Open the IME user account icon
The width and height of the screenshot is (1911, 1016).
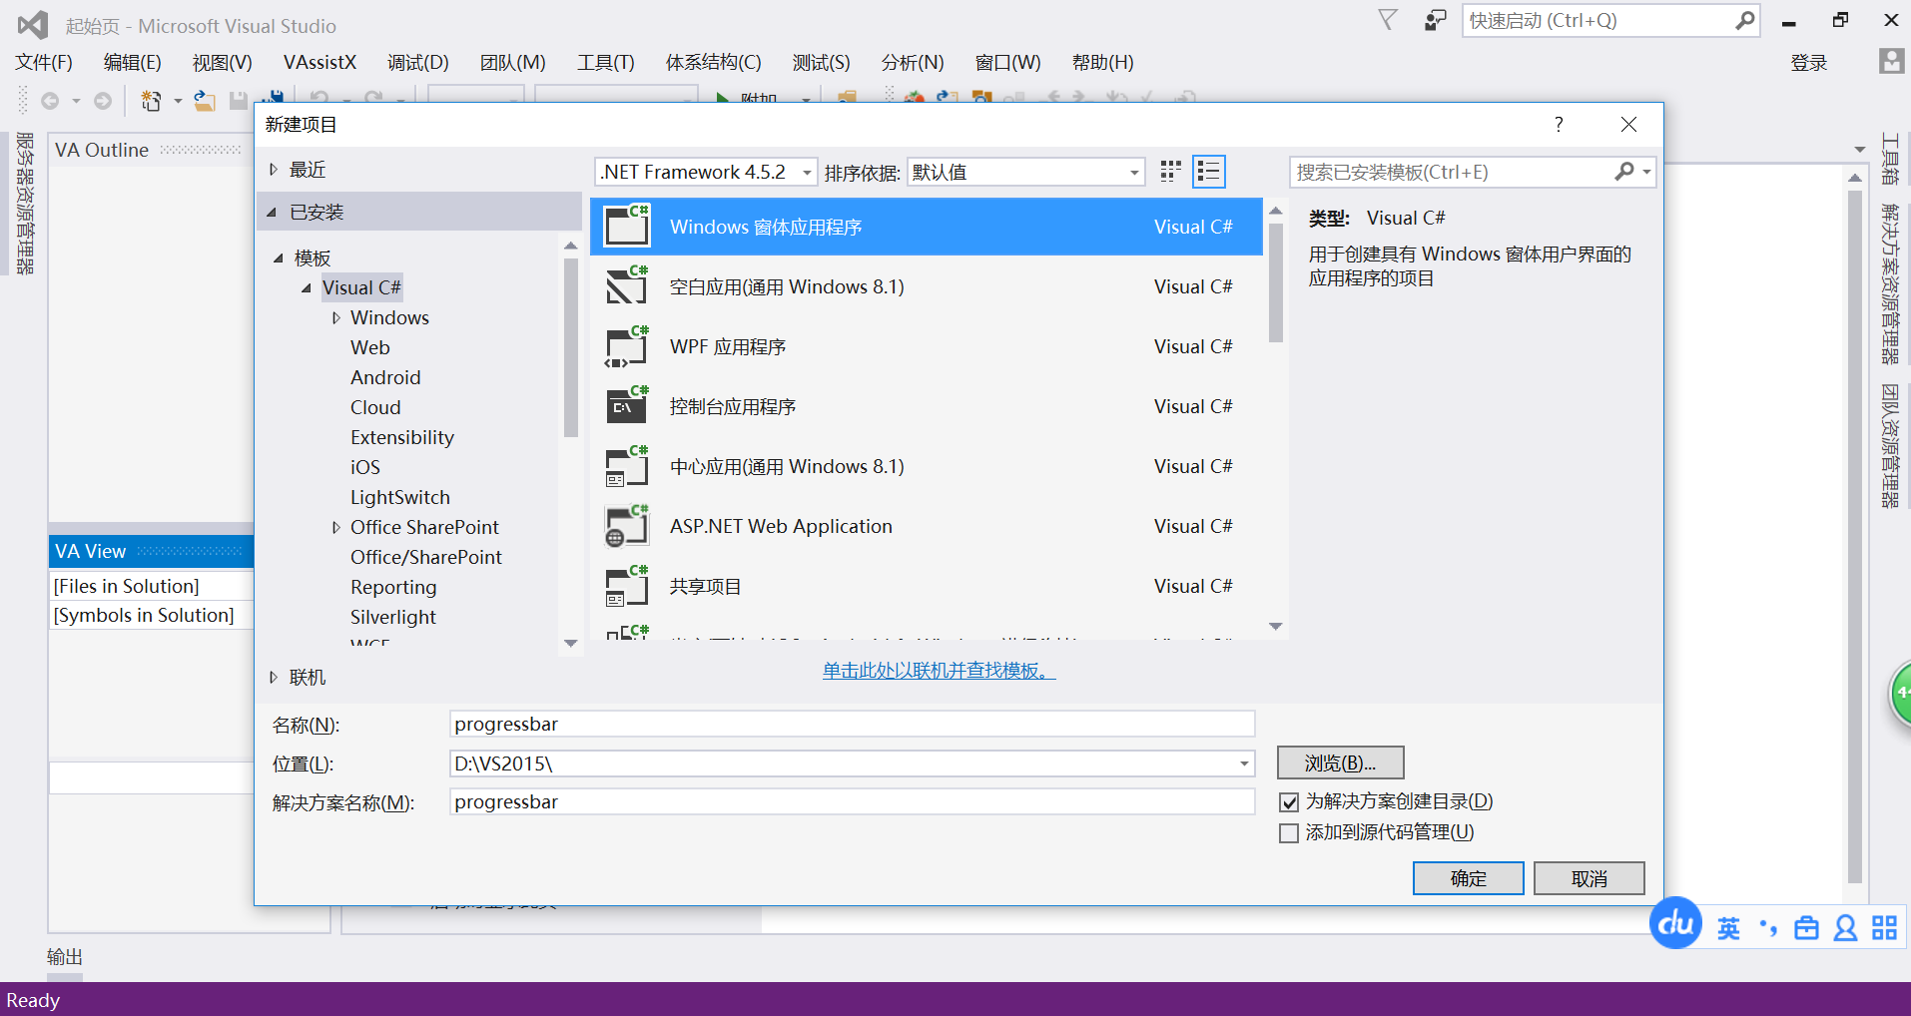[1846, 929]
